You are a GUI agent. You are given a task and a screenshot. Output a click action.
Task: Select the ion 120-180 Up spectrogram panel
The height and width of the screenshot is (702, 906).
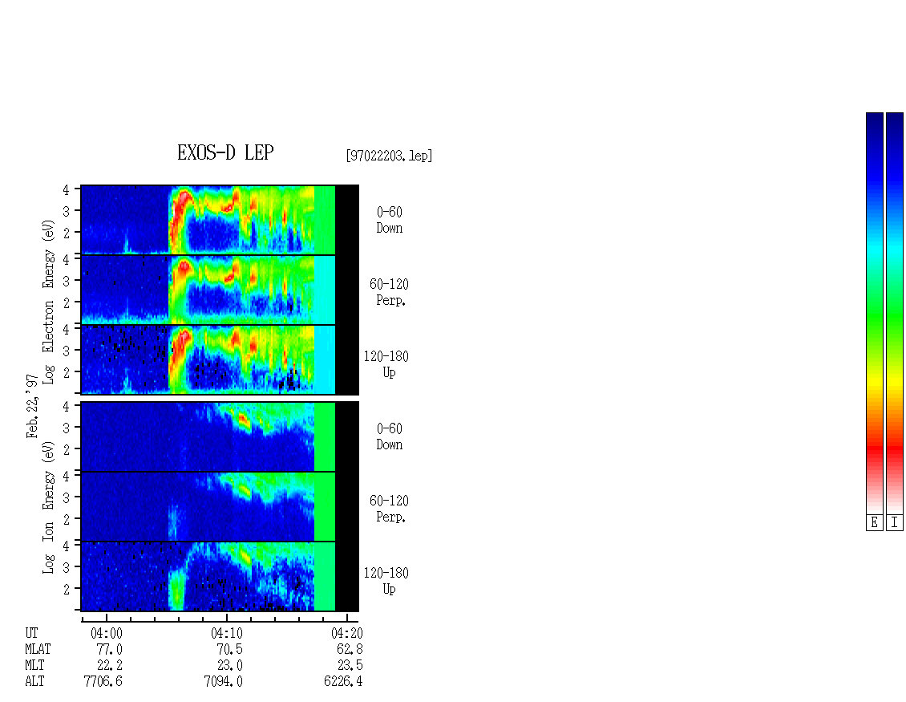[x=220, y=577]
